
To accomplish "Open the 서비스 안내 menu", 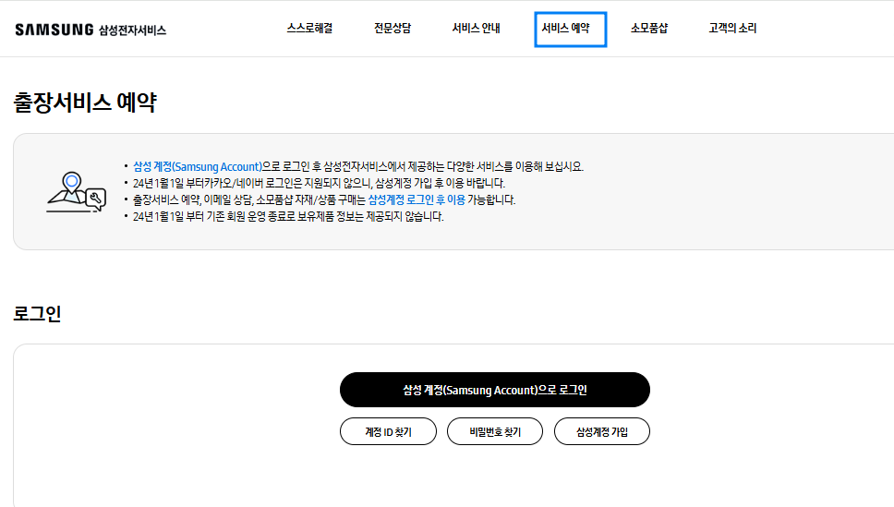I will (x=476, y=28).
